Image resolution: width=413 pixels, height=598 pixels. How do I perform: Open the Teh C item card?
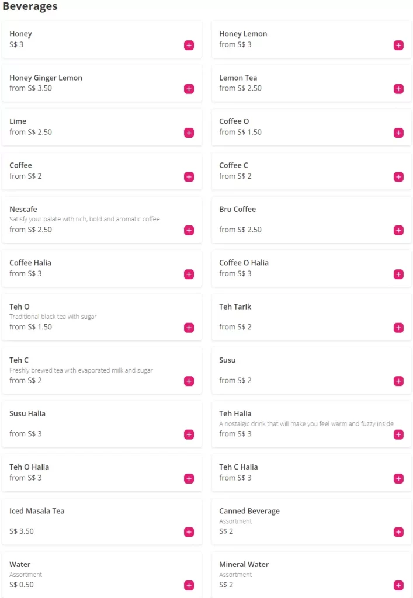102,370
